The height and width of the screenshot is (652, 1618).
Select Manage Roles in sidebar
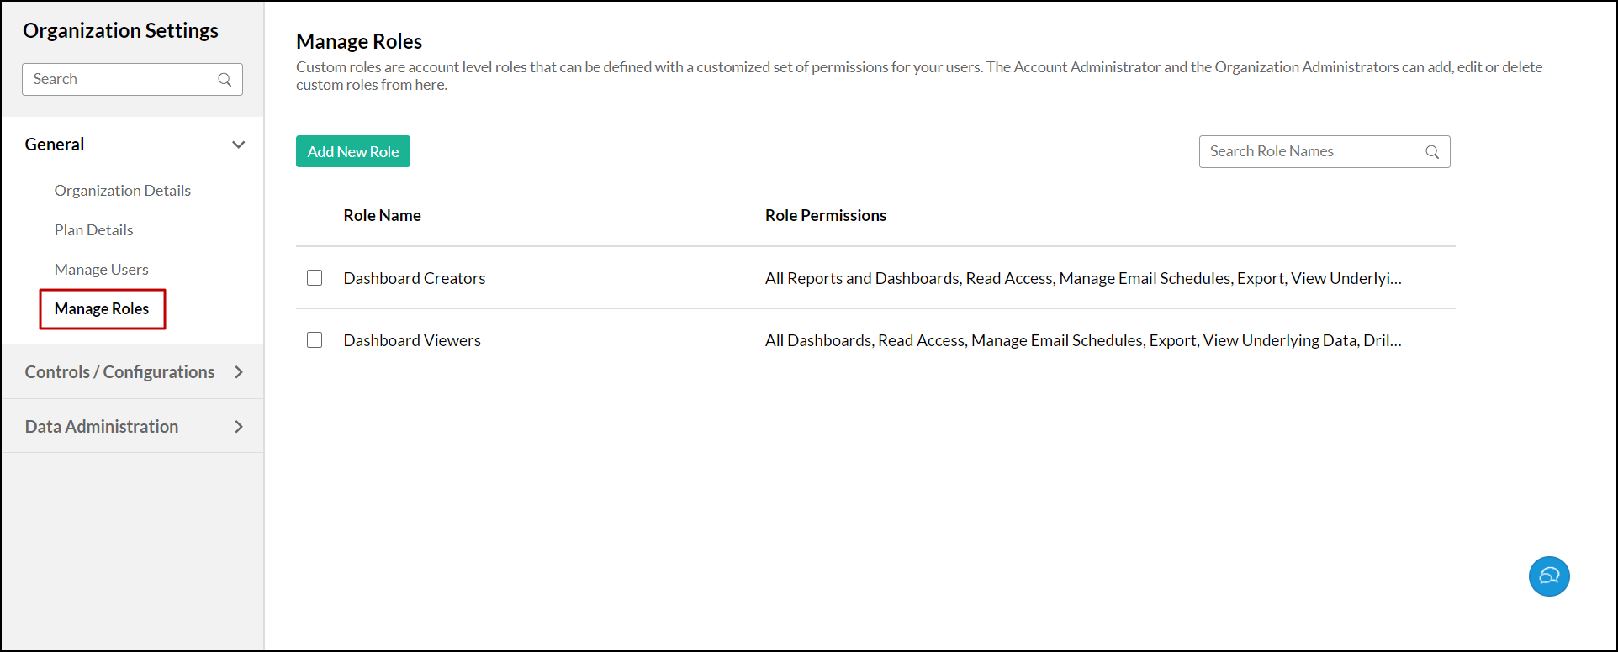pyautogui.click(x=102, y=309)
